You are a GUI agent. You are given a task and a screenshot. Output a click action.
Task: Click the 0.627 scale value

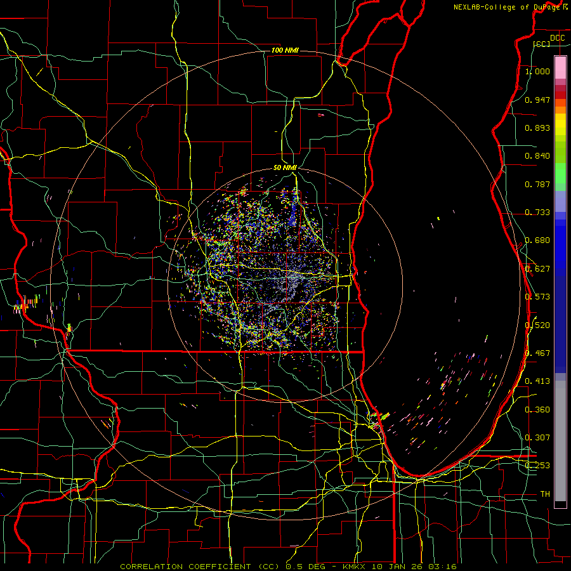coord(537,269)
